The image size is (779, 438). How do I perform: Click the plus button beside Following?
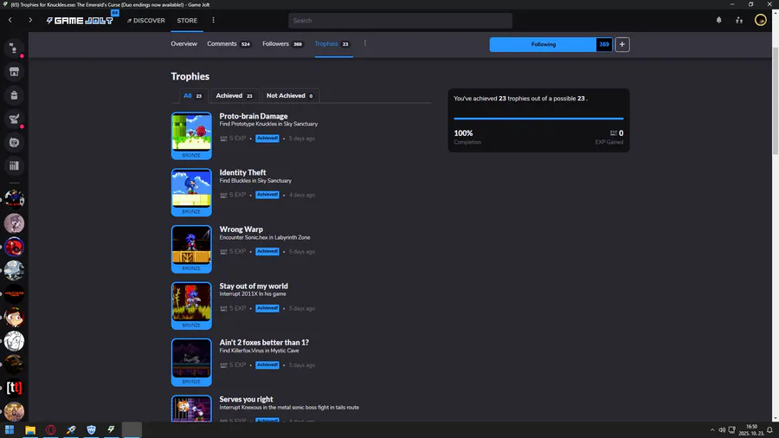[622, 44]
